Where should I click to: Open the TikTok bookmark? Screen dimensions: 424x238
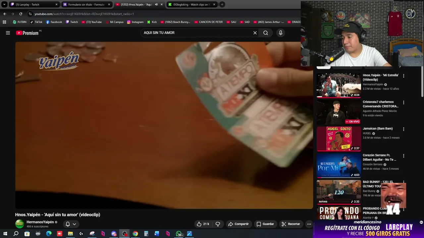coord(36,22)
